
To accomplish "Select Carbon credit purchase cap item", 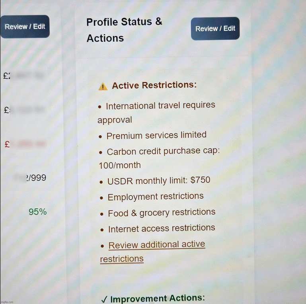I will [159, 158].
